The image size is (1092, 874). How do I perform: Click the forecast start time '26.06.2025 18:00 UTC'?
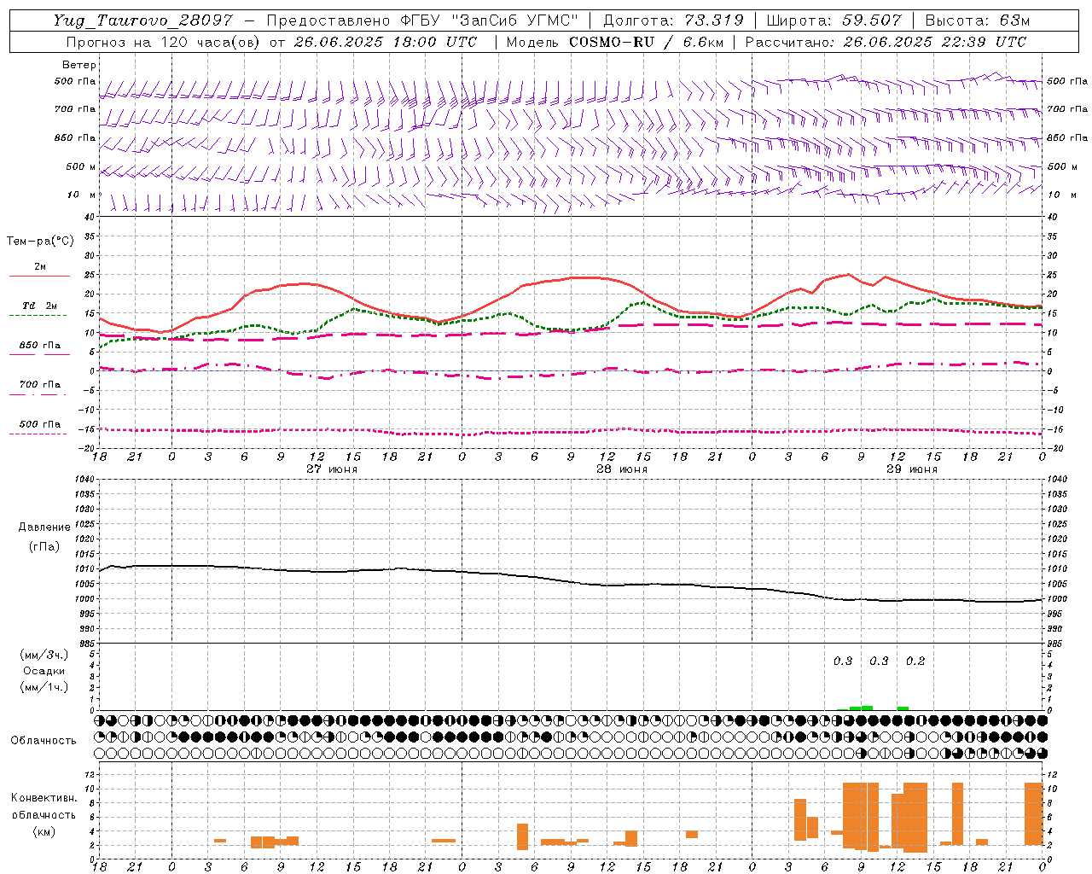point(386,42)
